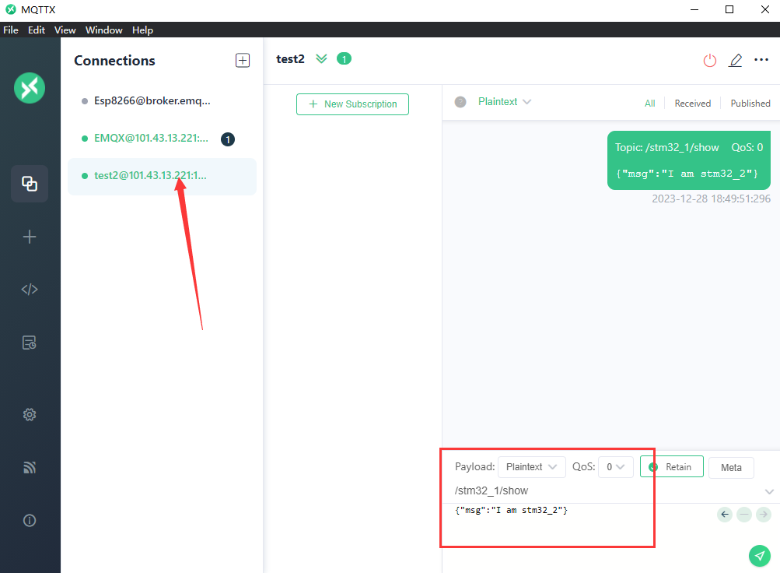Screen dimensions: 780x573
Task: Expand the topic history chevron
Action: coord(769,491)
